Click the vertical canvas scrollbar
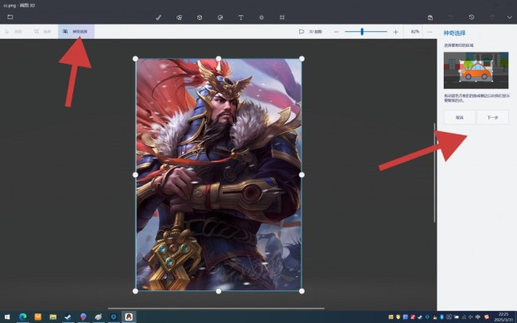The width and height of the screenshot is (517, 323). (x=434, y=173)
